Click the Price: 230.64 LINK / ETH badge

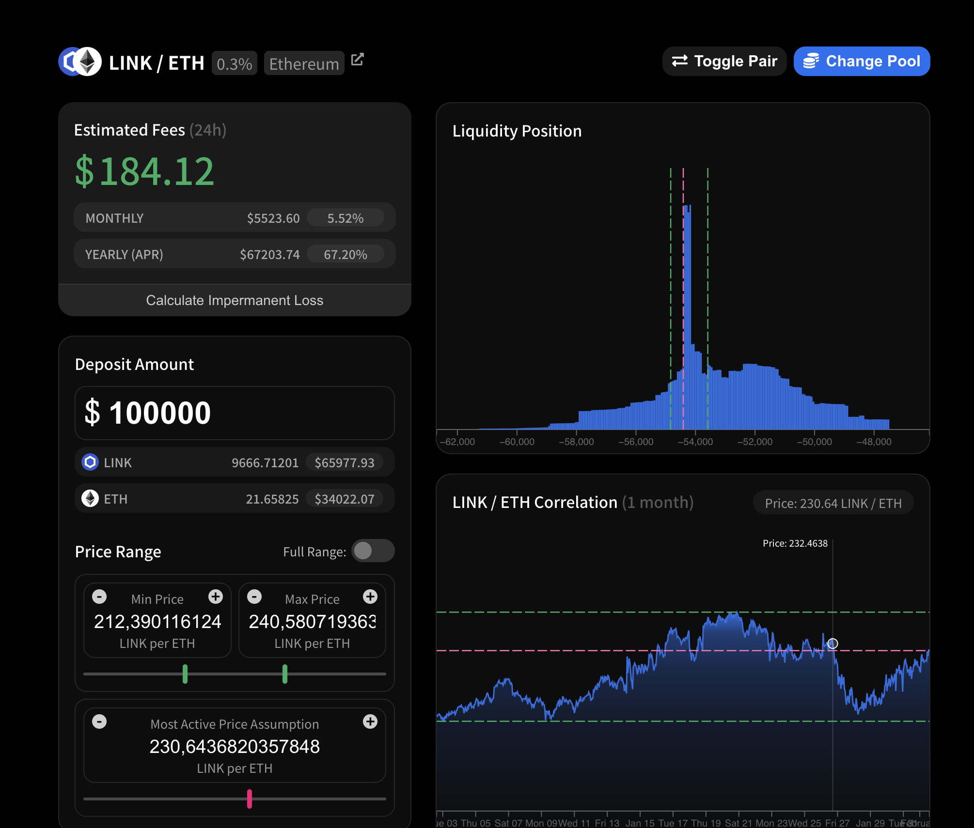(x=833, y=503)
